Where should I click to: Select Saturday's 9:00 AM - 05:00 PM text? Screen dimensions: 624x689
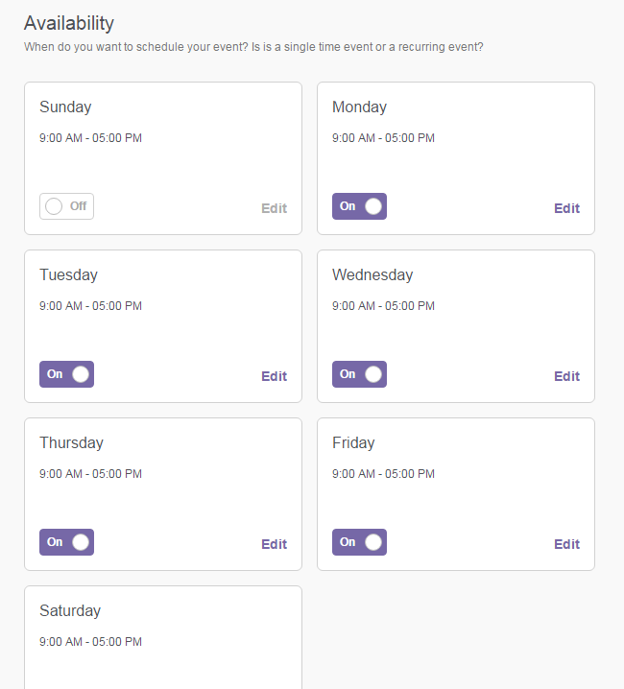point(90,642)
